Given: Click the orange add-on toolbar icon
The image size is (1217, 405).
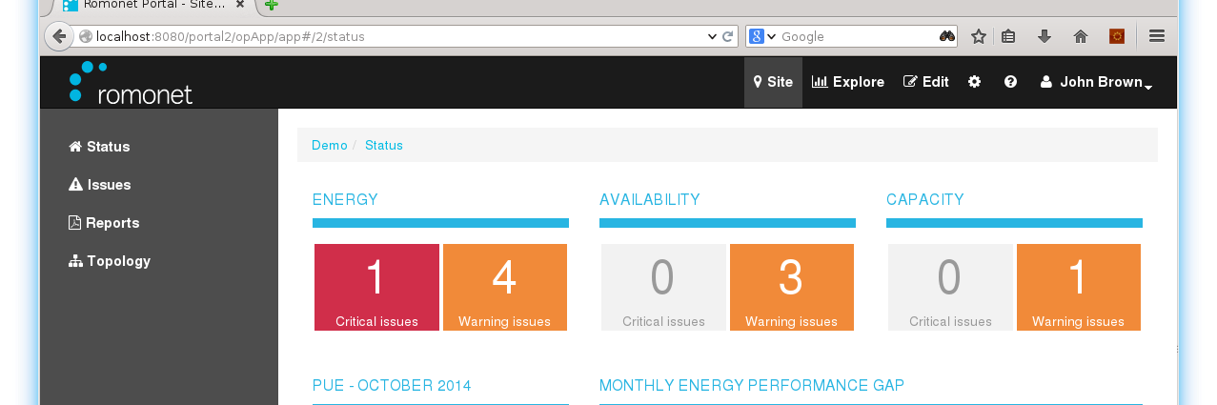Looking at the screenshot, I should coord(1117,36).
